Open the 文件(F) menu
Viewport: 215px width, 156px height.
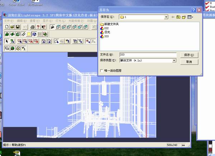point(9,21)
